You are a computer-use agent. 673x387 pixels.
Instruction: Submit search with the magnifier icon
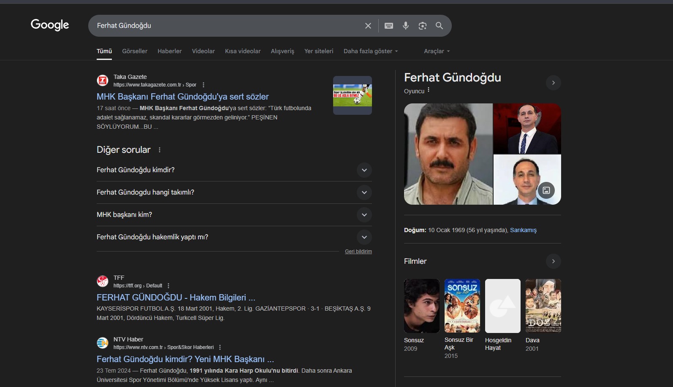tap(439, 26)
